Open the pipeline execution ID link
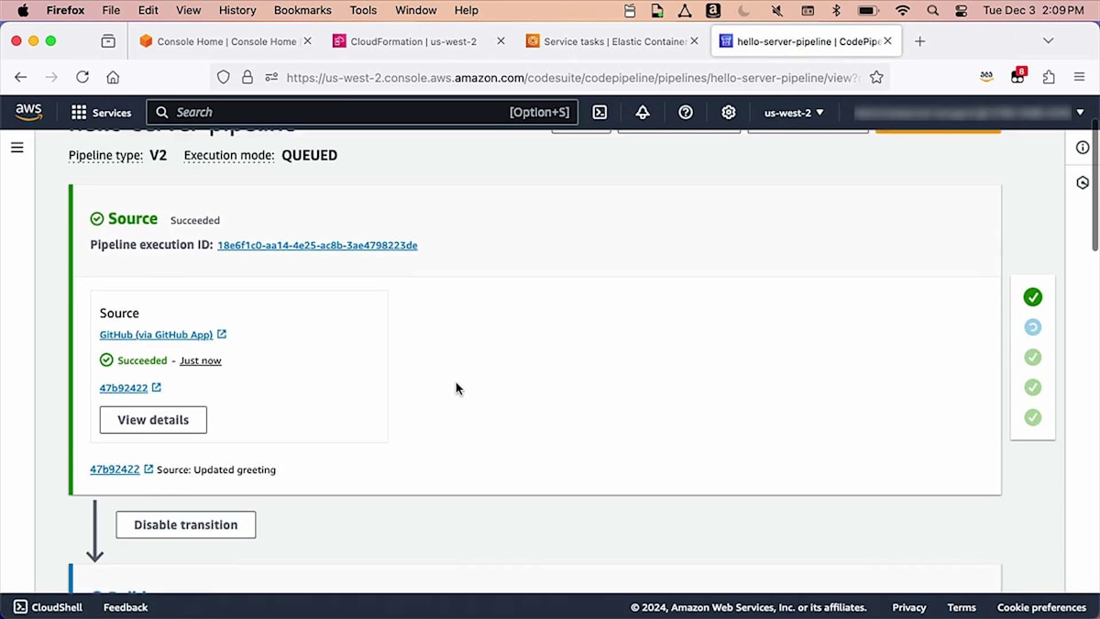Image resolution: width=1100 pixels, height=619 pixels. click(317, 246)
